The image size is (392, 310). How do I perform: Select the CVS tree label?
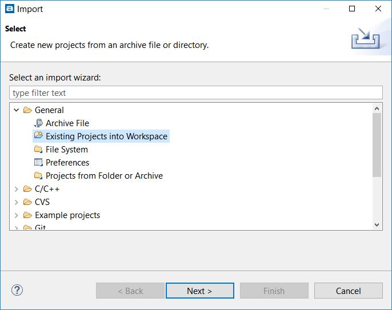click(x=42, y=202)
